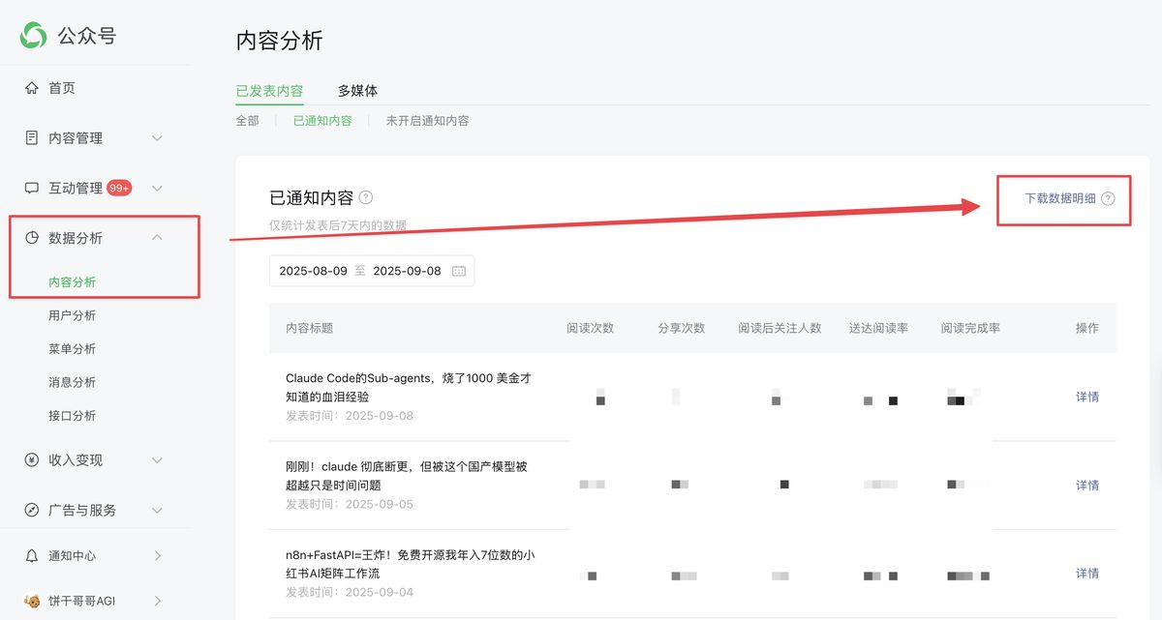Viewport: 1162px width, 620px height.
Task: Switch to the 多媒体 tab
Action: click(x=358, y=91)
